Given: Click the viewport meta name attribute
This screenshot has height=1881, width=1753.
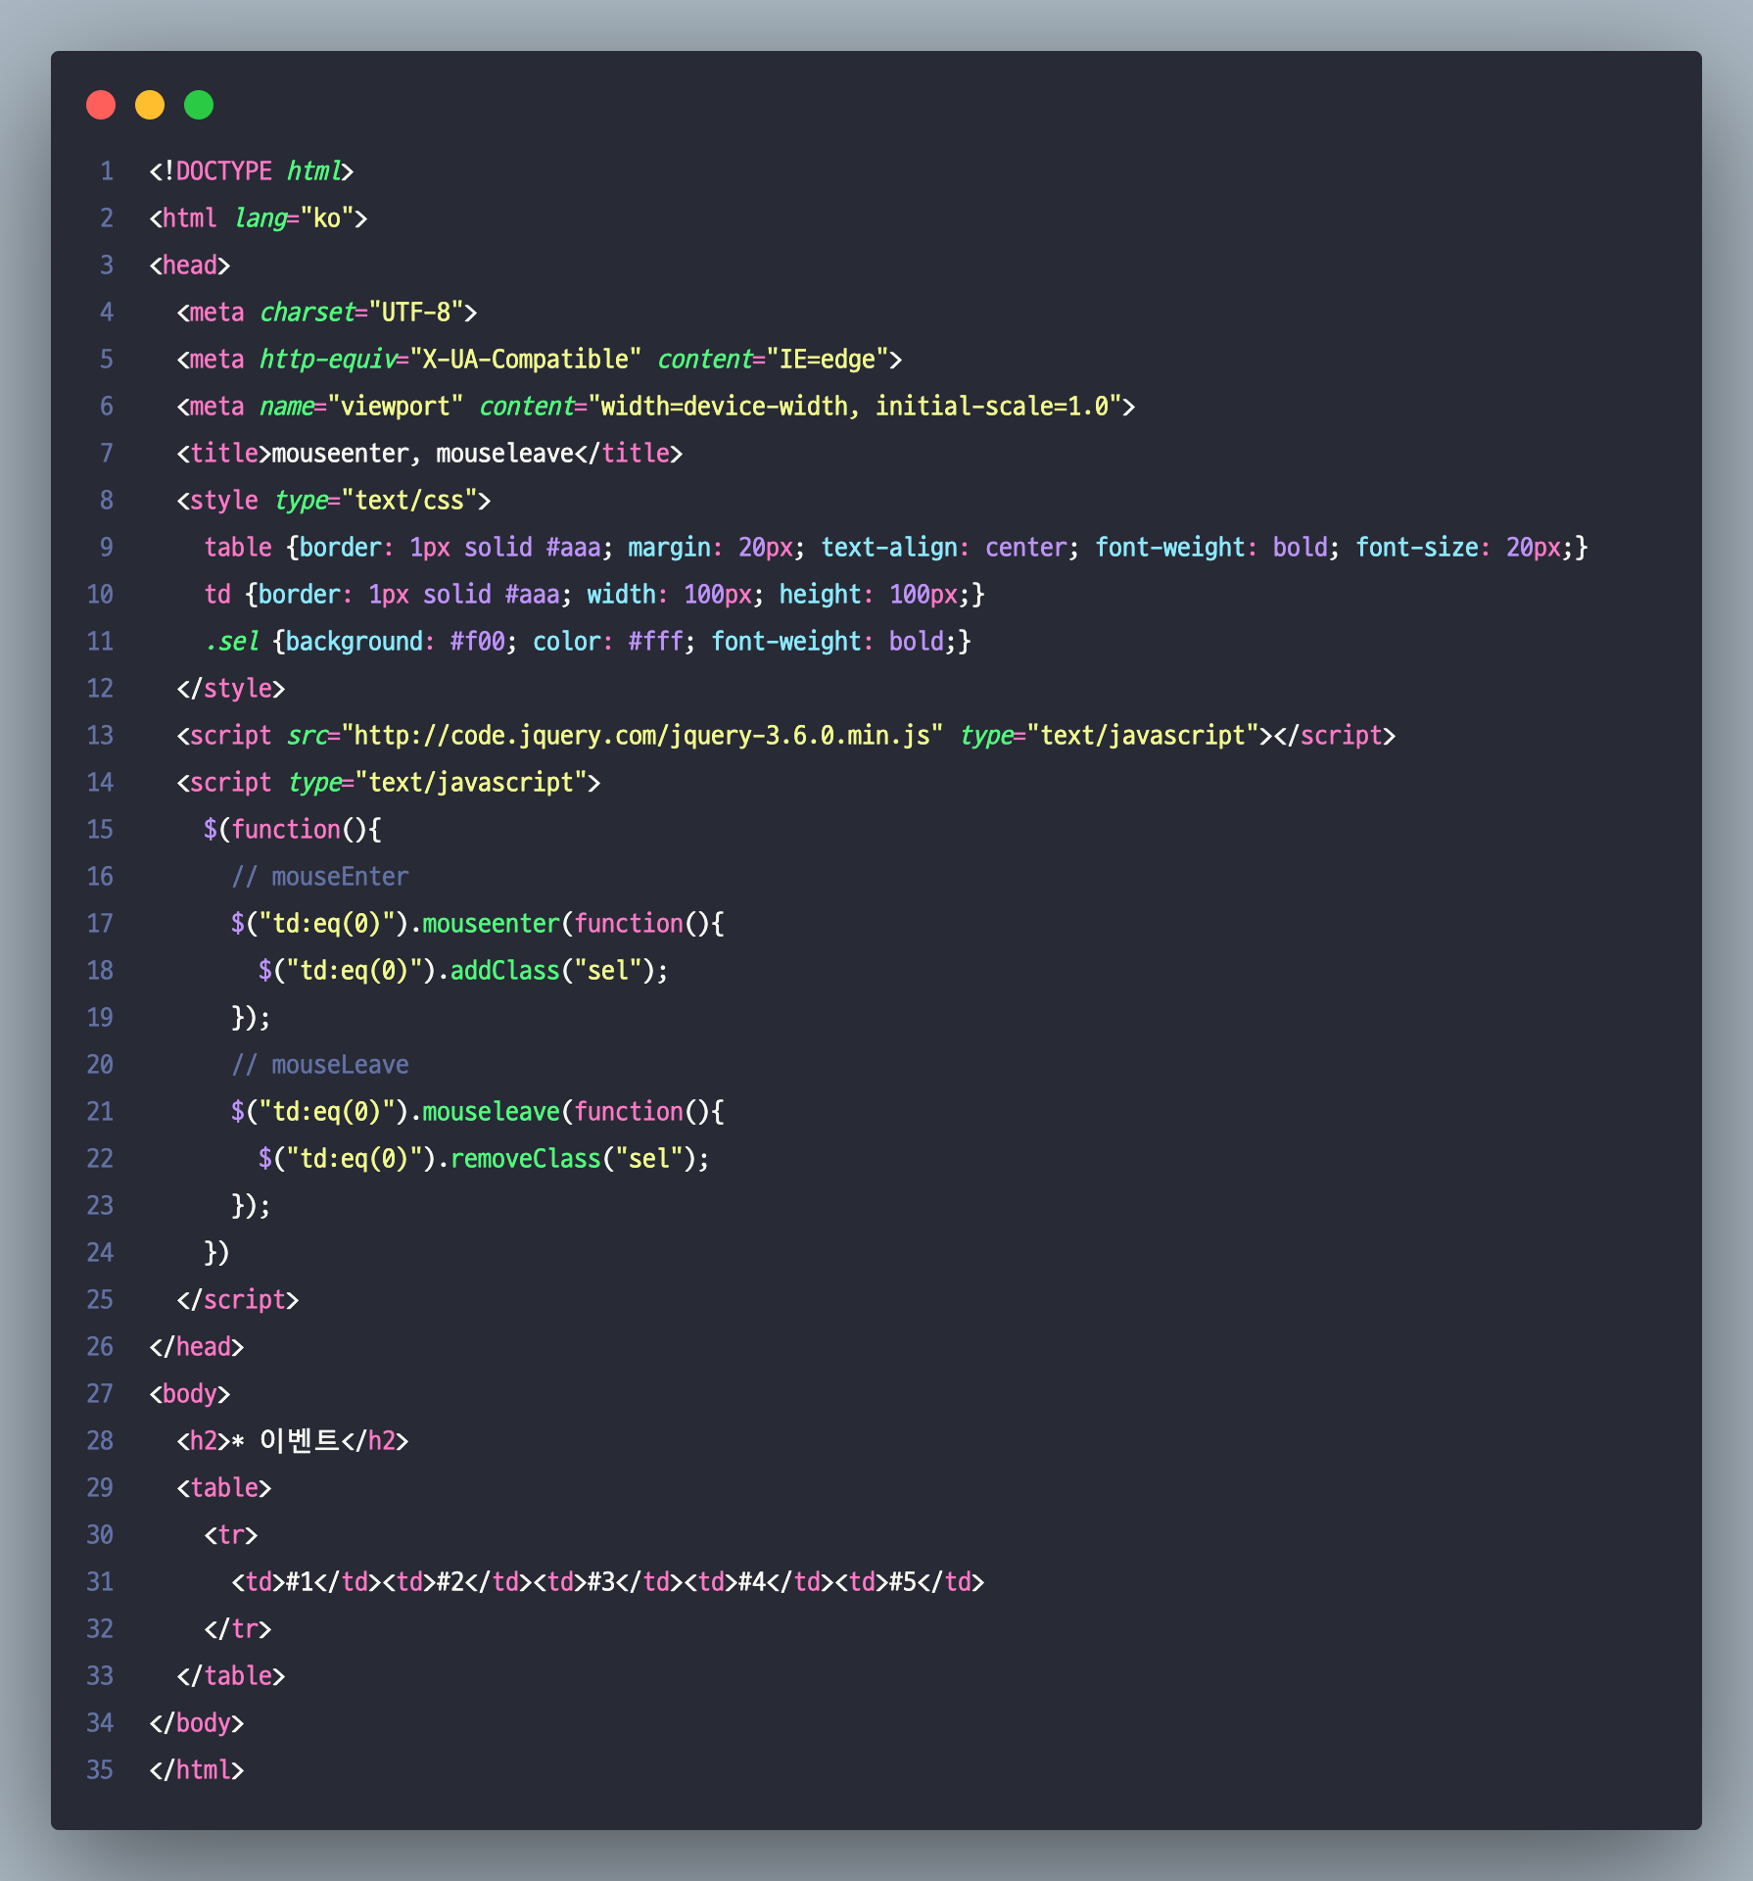Looking at the screenshot, I should (287, 406).
